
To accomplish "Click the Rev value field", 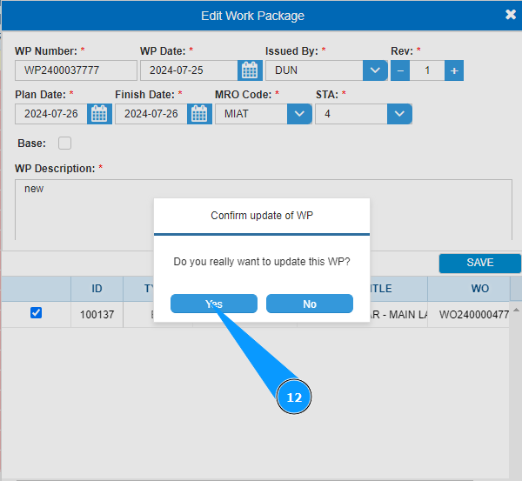I will coord(427,70).
